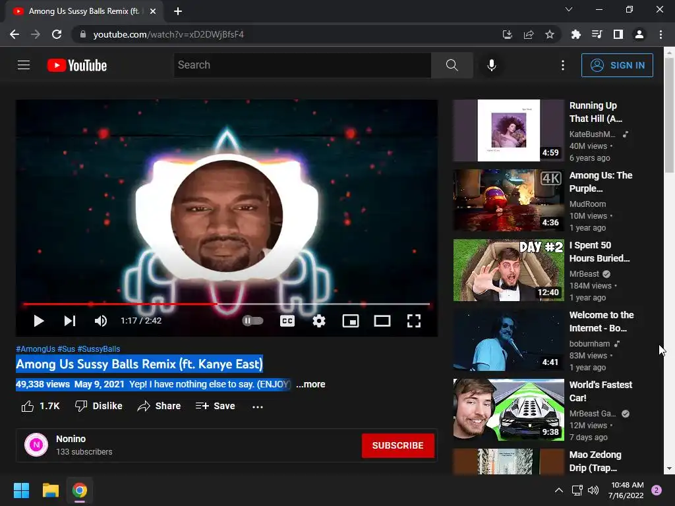
Task: Dislike the video
Action: pos(99,406)
